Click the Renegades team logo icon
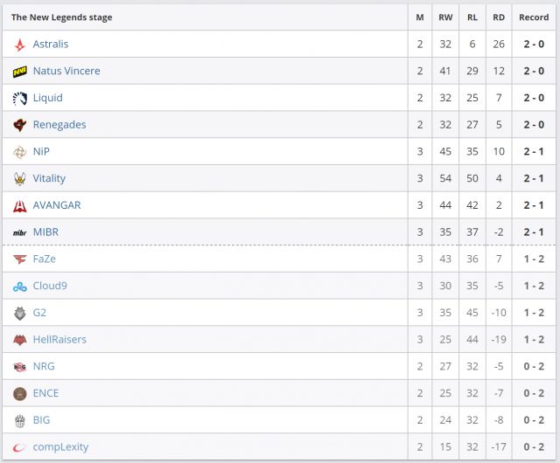The image size is (560, 463). point(20,125)
